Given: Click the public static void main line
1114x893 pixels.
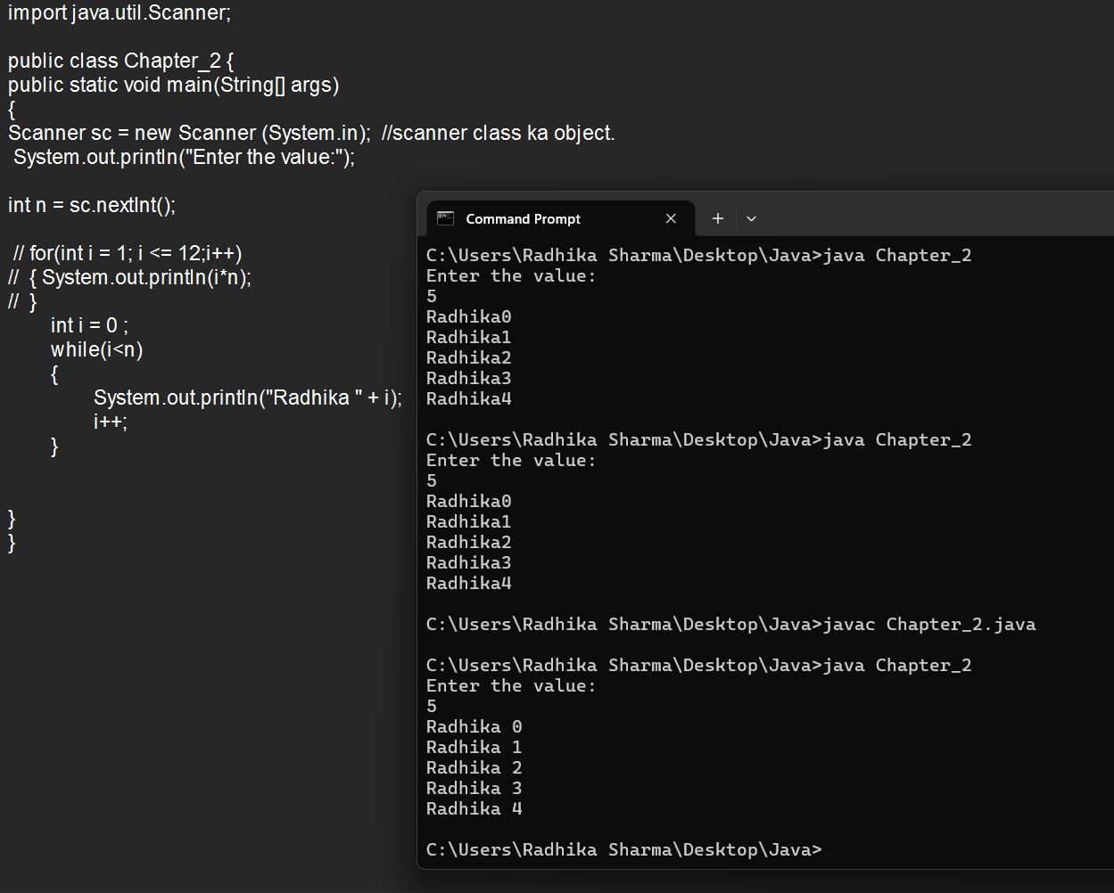Looking at the screenshot, I should 173,85.
